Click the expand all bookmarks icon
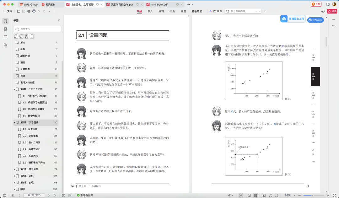The height and width of the screenshot is (198, 339). pyautogui.click(x=16, y=36)
